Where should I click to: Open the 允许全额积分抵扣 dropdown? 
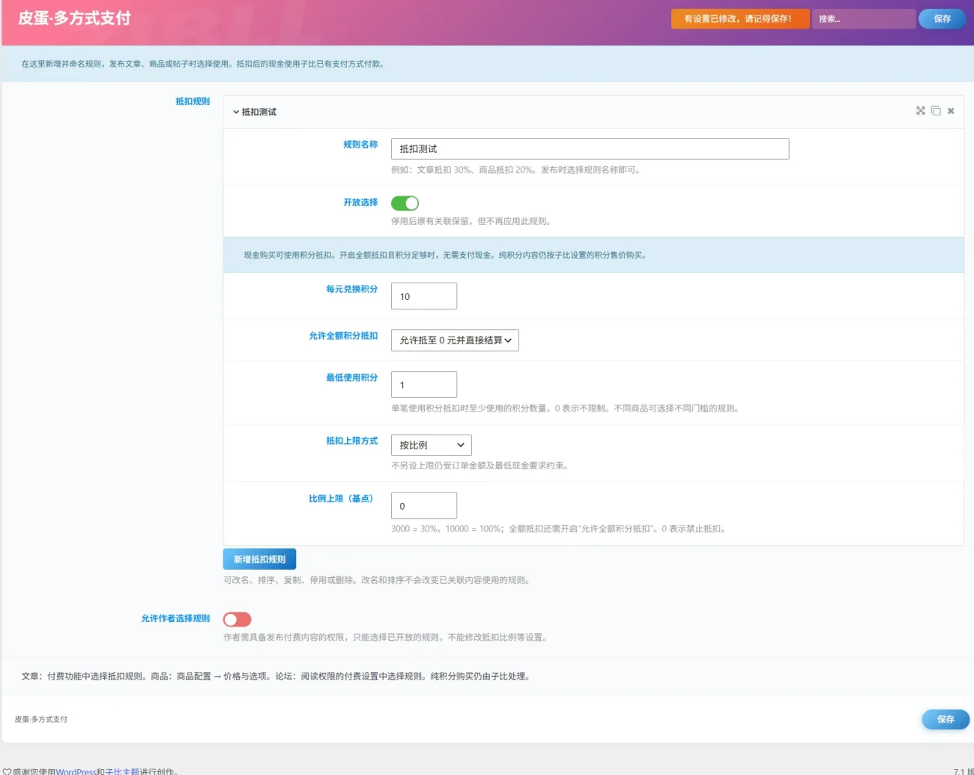point(455,340)
